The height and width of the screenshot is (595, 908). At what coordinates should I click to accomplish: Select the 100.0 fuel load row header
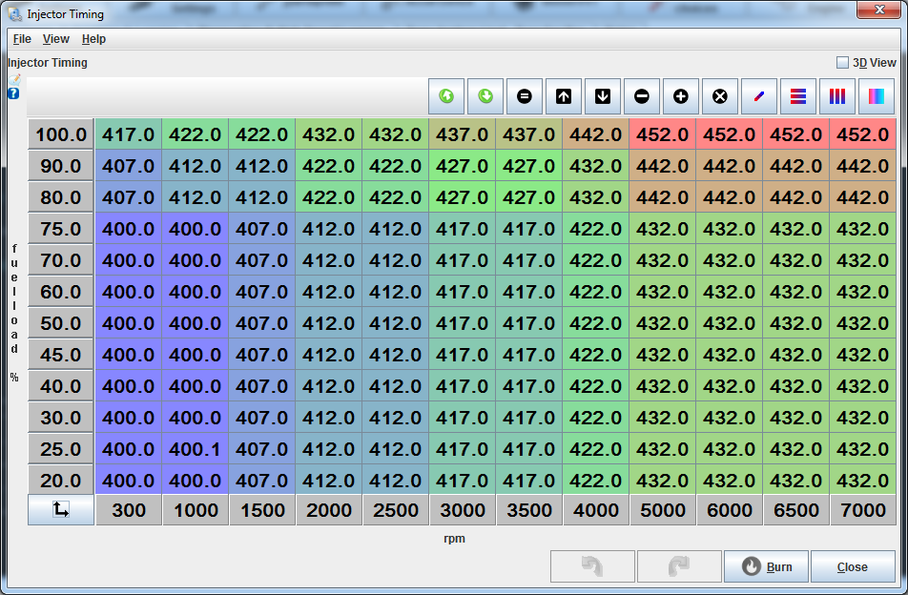[x=61, y=134]
